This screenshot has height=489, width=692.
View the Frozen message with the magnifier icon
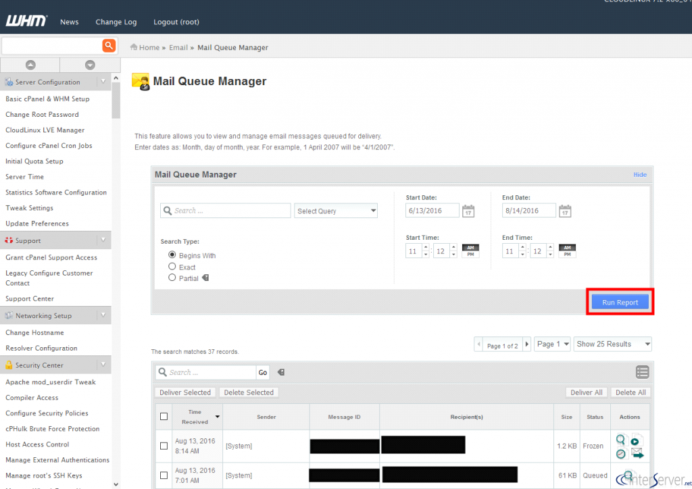tap(621, 440)
